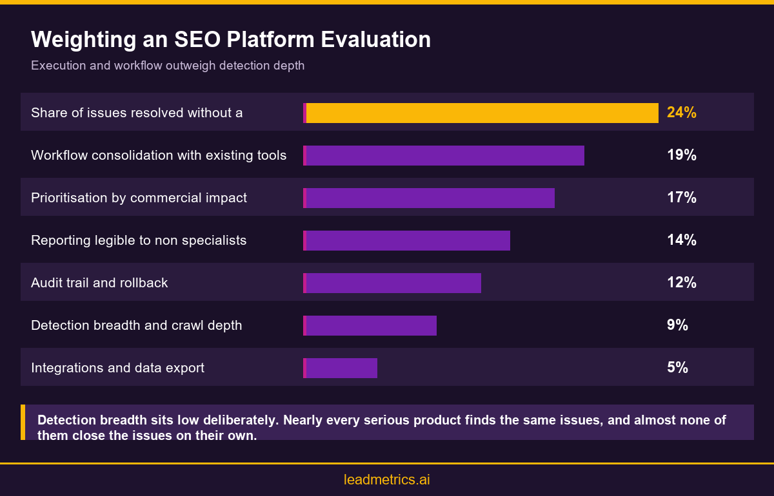Click the label 'Share of issues resolved without a'
This screenshot has width=774, height=496.
click(137, 113)
